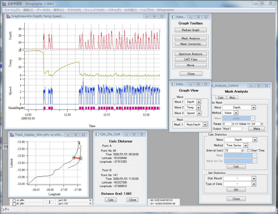This screenshot has width=278, height=214.
Task: Click the Track_Display_Win title bar icon
Action: coord(12,135)
